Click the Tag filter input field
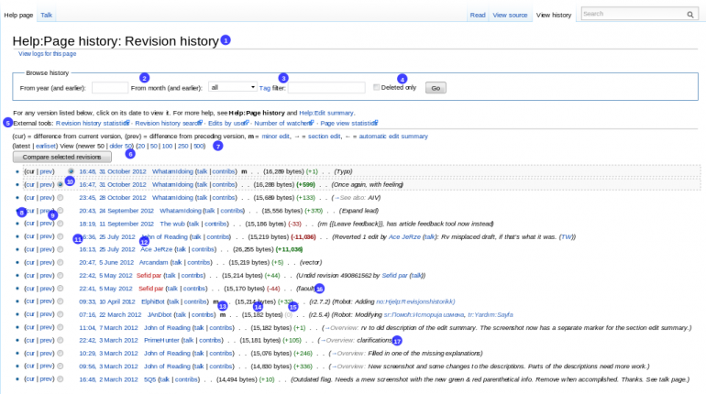This screenshot has width=706, height=394. point(326,88)
